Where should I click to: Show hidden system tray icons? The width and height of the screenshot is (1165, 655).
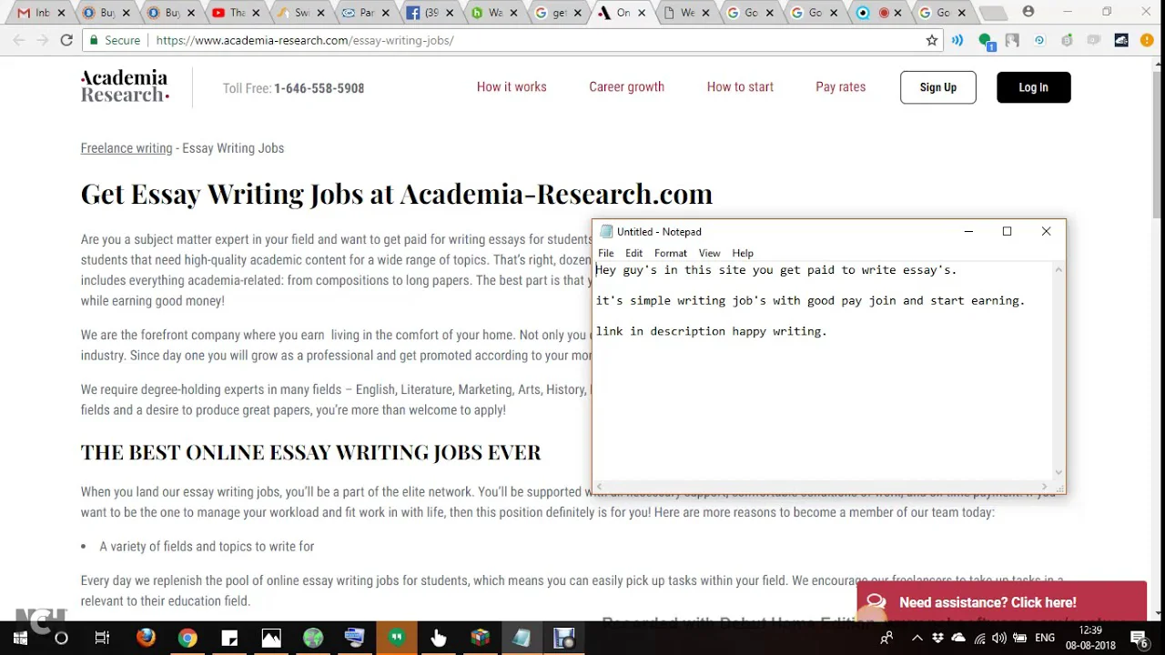pos(917,639)
